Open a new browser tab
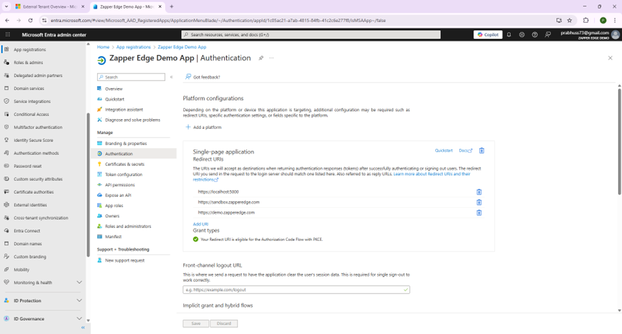Screen dimensions: 622x334 tap(171, 7)
